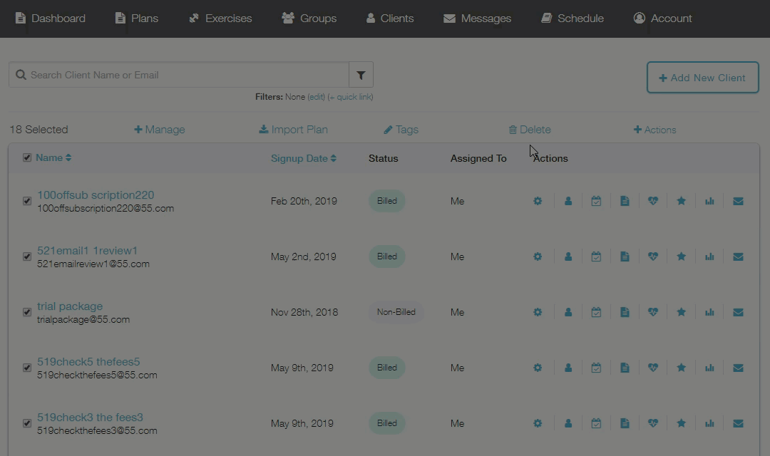Image resolution: width=770 pixels, height=456 pixels.
Task: Open settings gear for 100offsub scription220
Action: (538, 201)
